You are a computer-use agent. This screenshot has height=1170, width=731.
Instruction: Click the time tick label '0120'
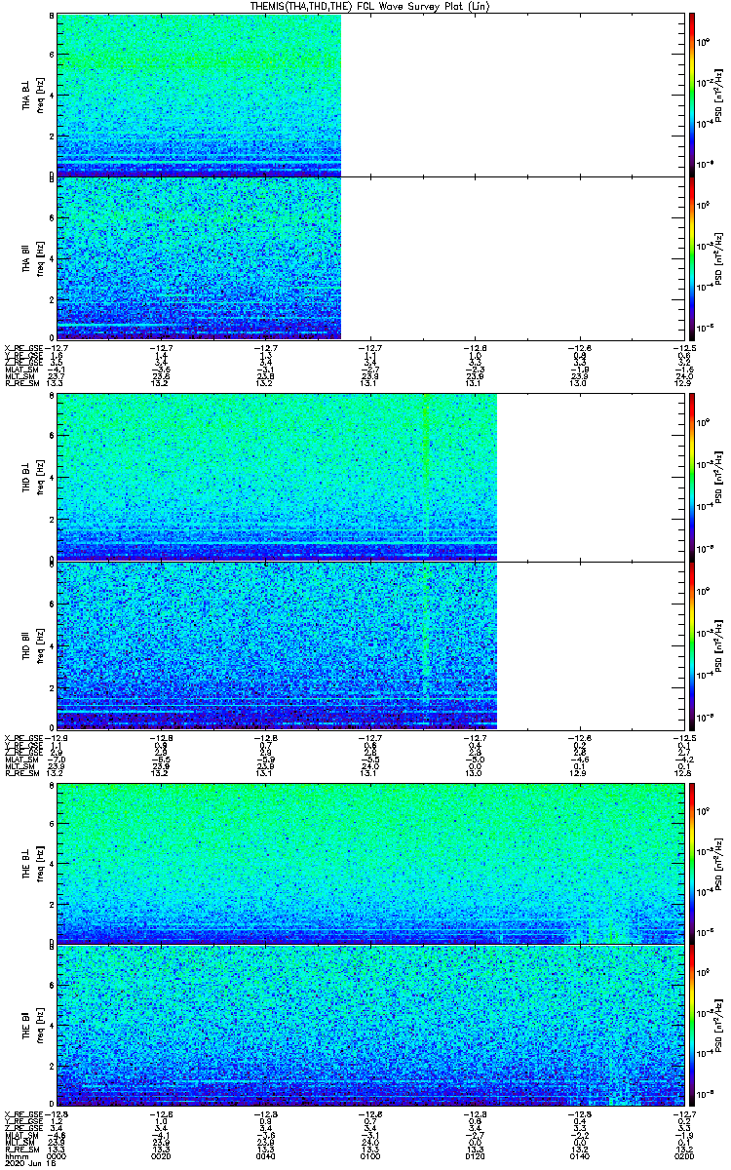point(474,1156)
